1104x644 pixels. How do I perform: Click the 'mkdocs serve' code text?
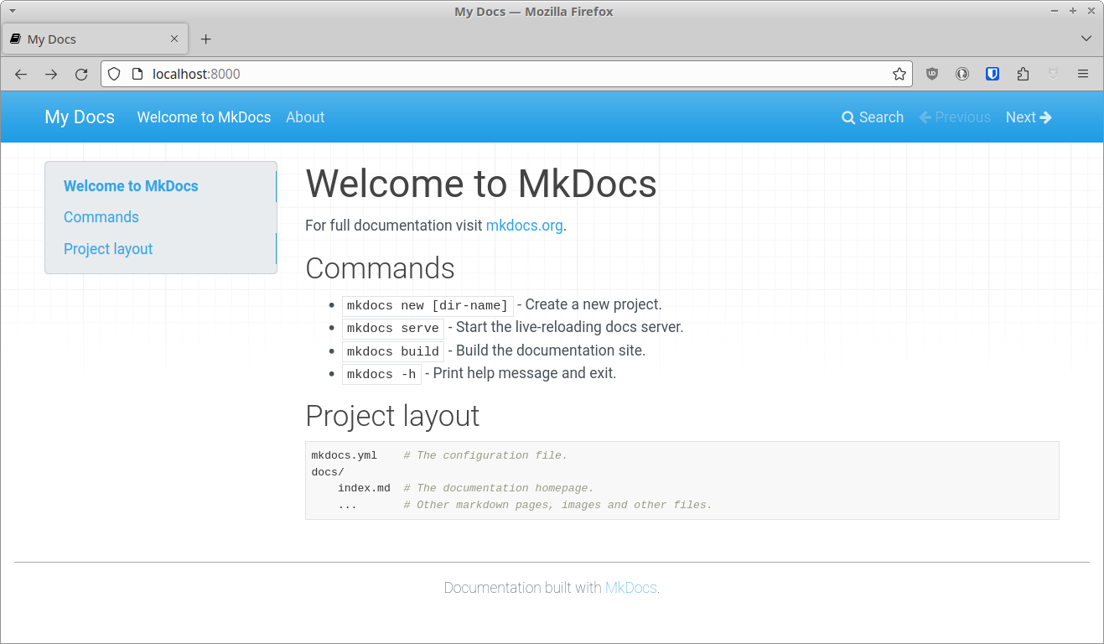(393, 328)
